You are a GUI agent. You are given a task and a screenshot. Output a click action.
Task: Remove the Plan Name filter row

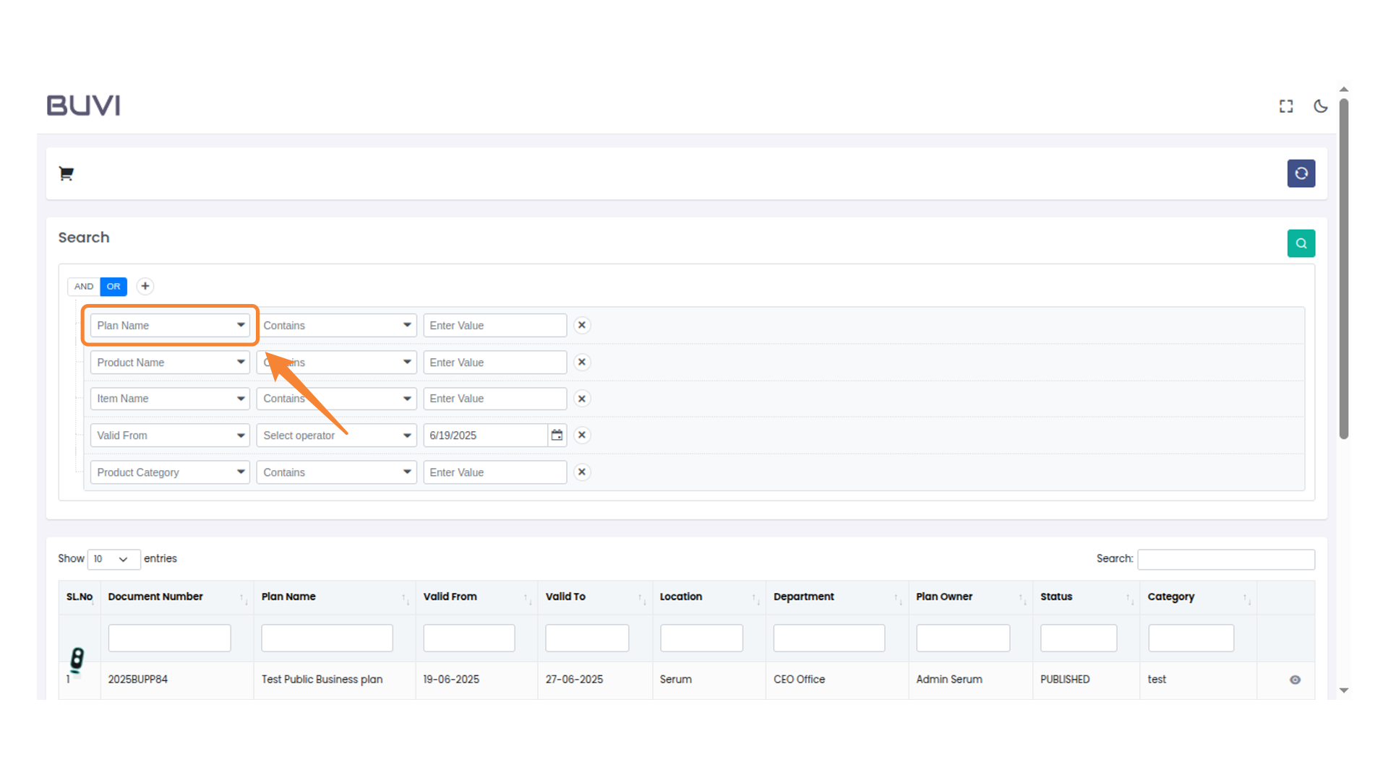tap(582, 325)
